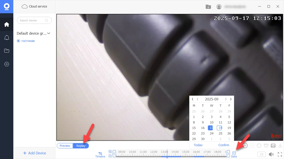Open the alarm notifications bell in sidebar
This screenshot has height=159, width=284.
click(x=6, y=37)
